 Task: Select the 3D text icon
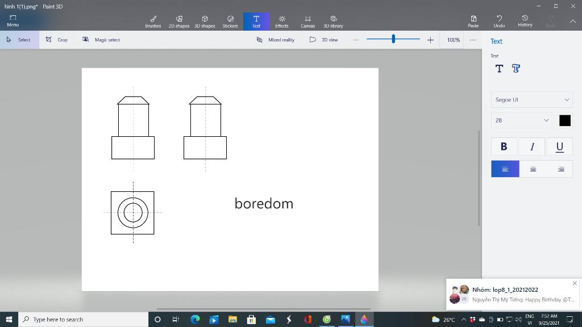516,69
